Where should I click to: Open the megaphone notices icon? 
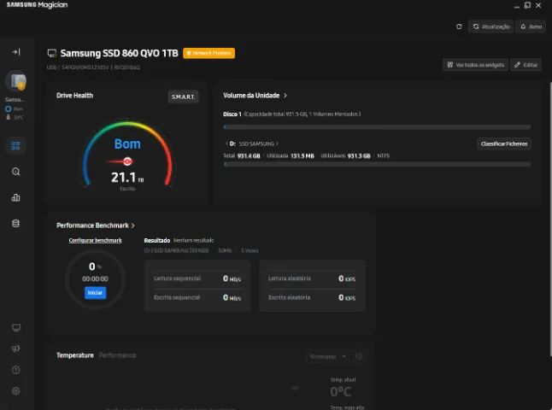click(16, 348)
